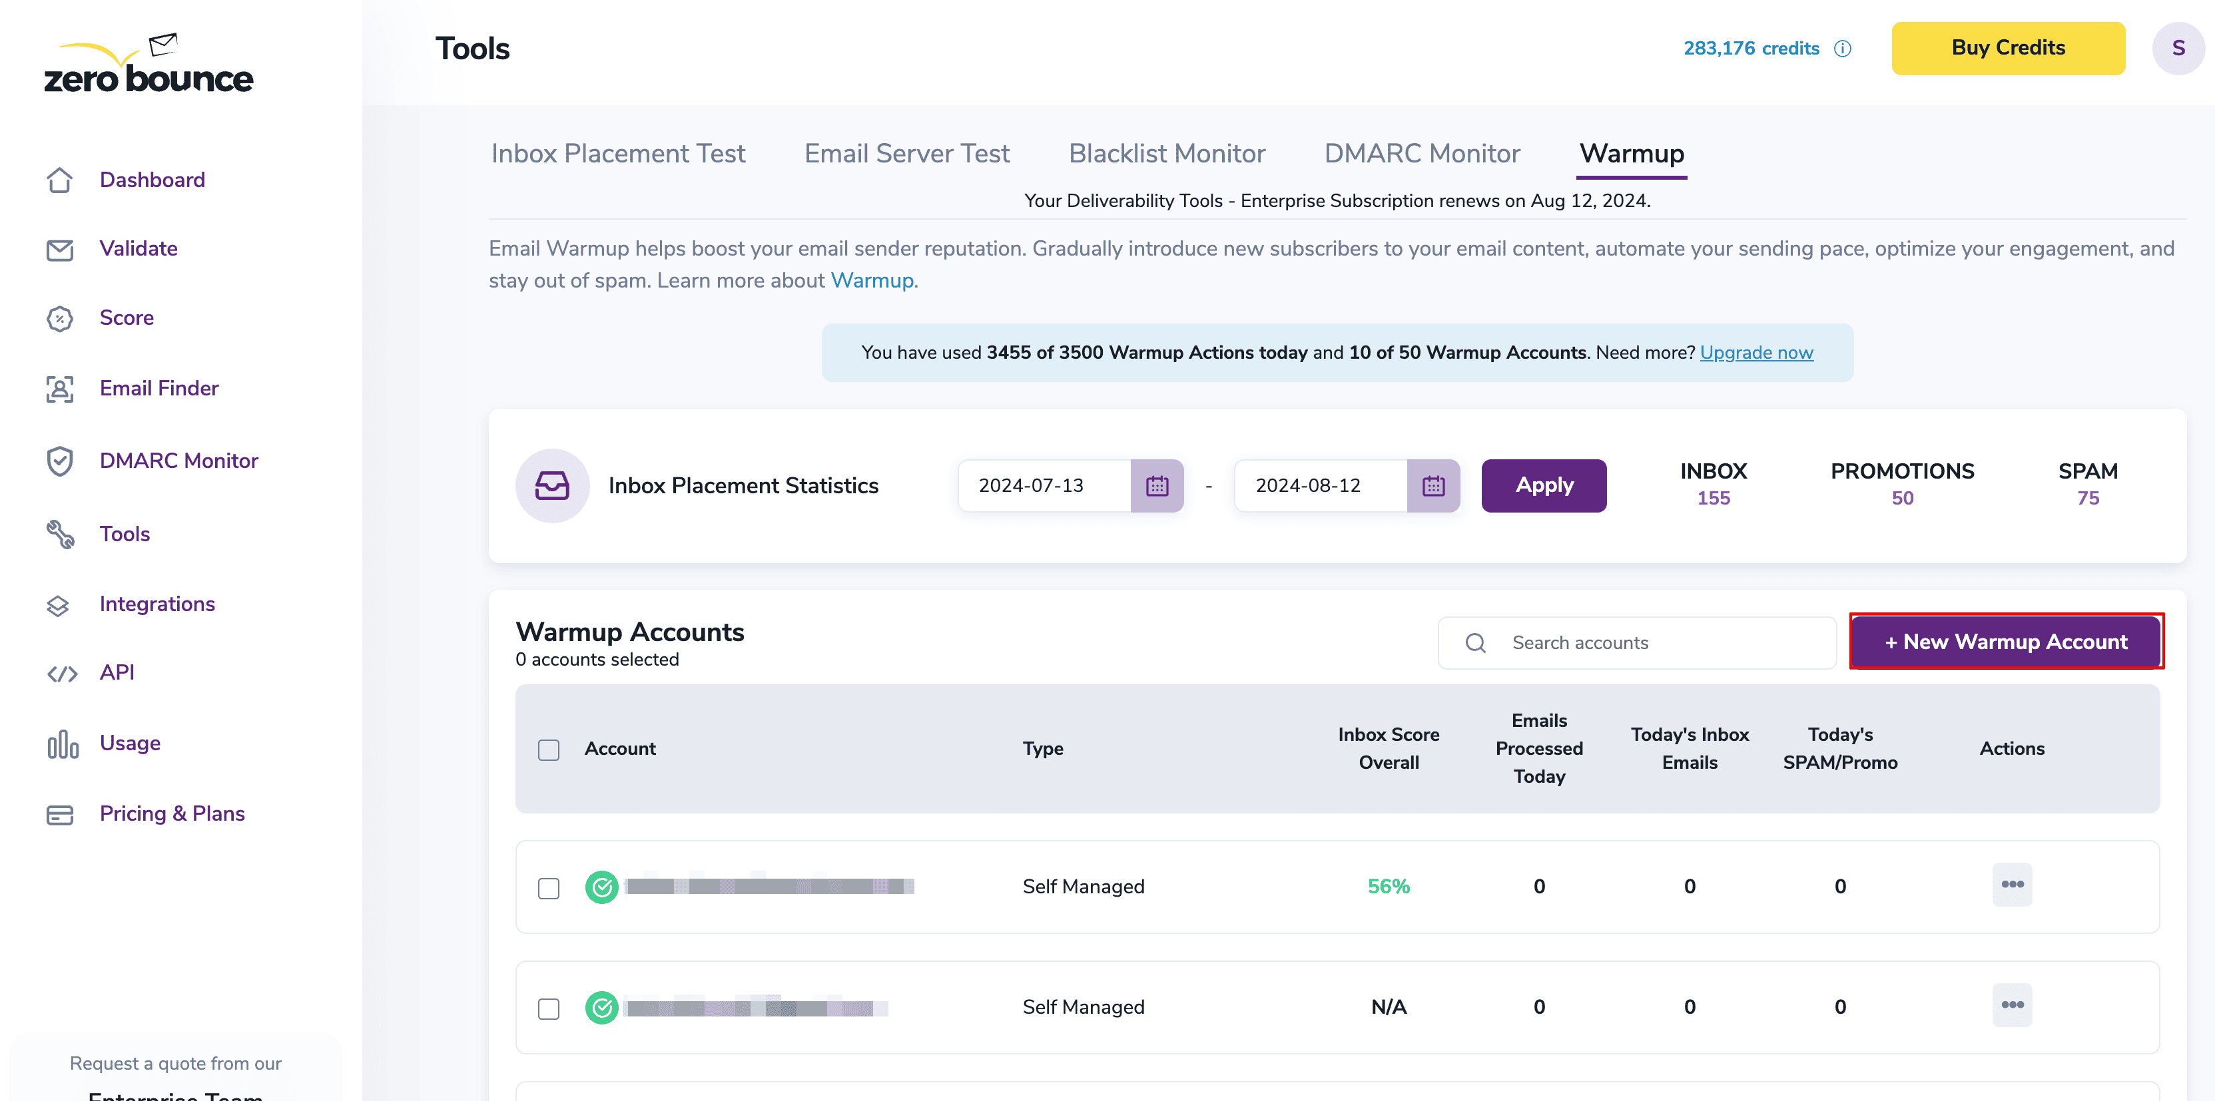Open the actions menu for the second account
This screenshot has height=1101, width=2215.
(2012, 1004)
